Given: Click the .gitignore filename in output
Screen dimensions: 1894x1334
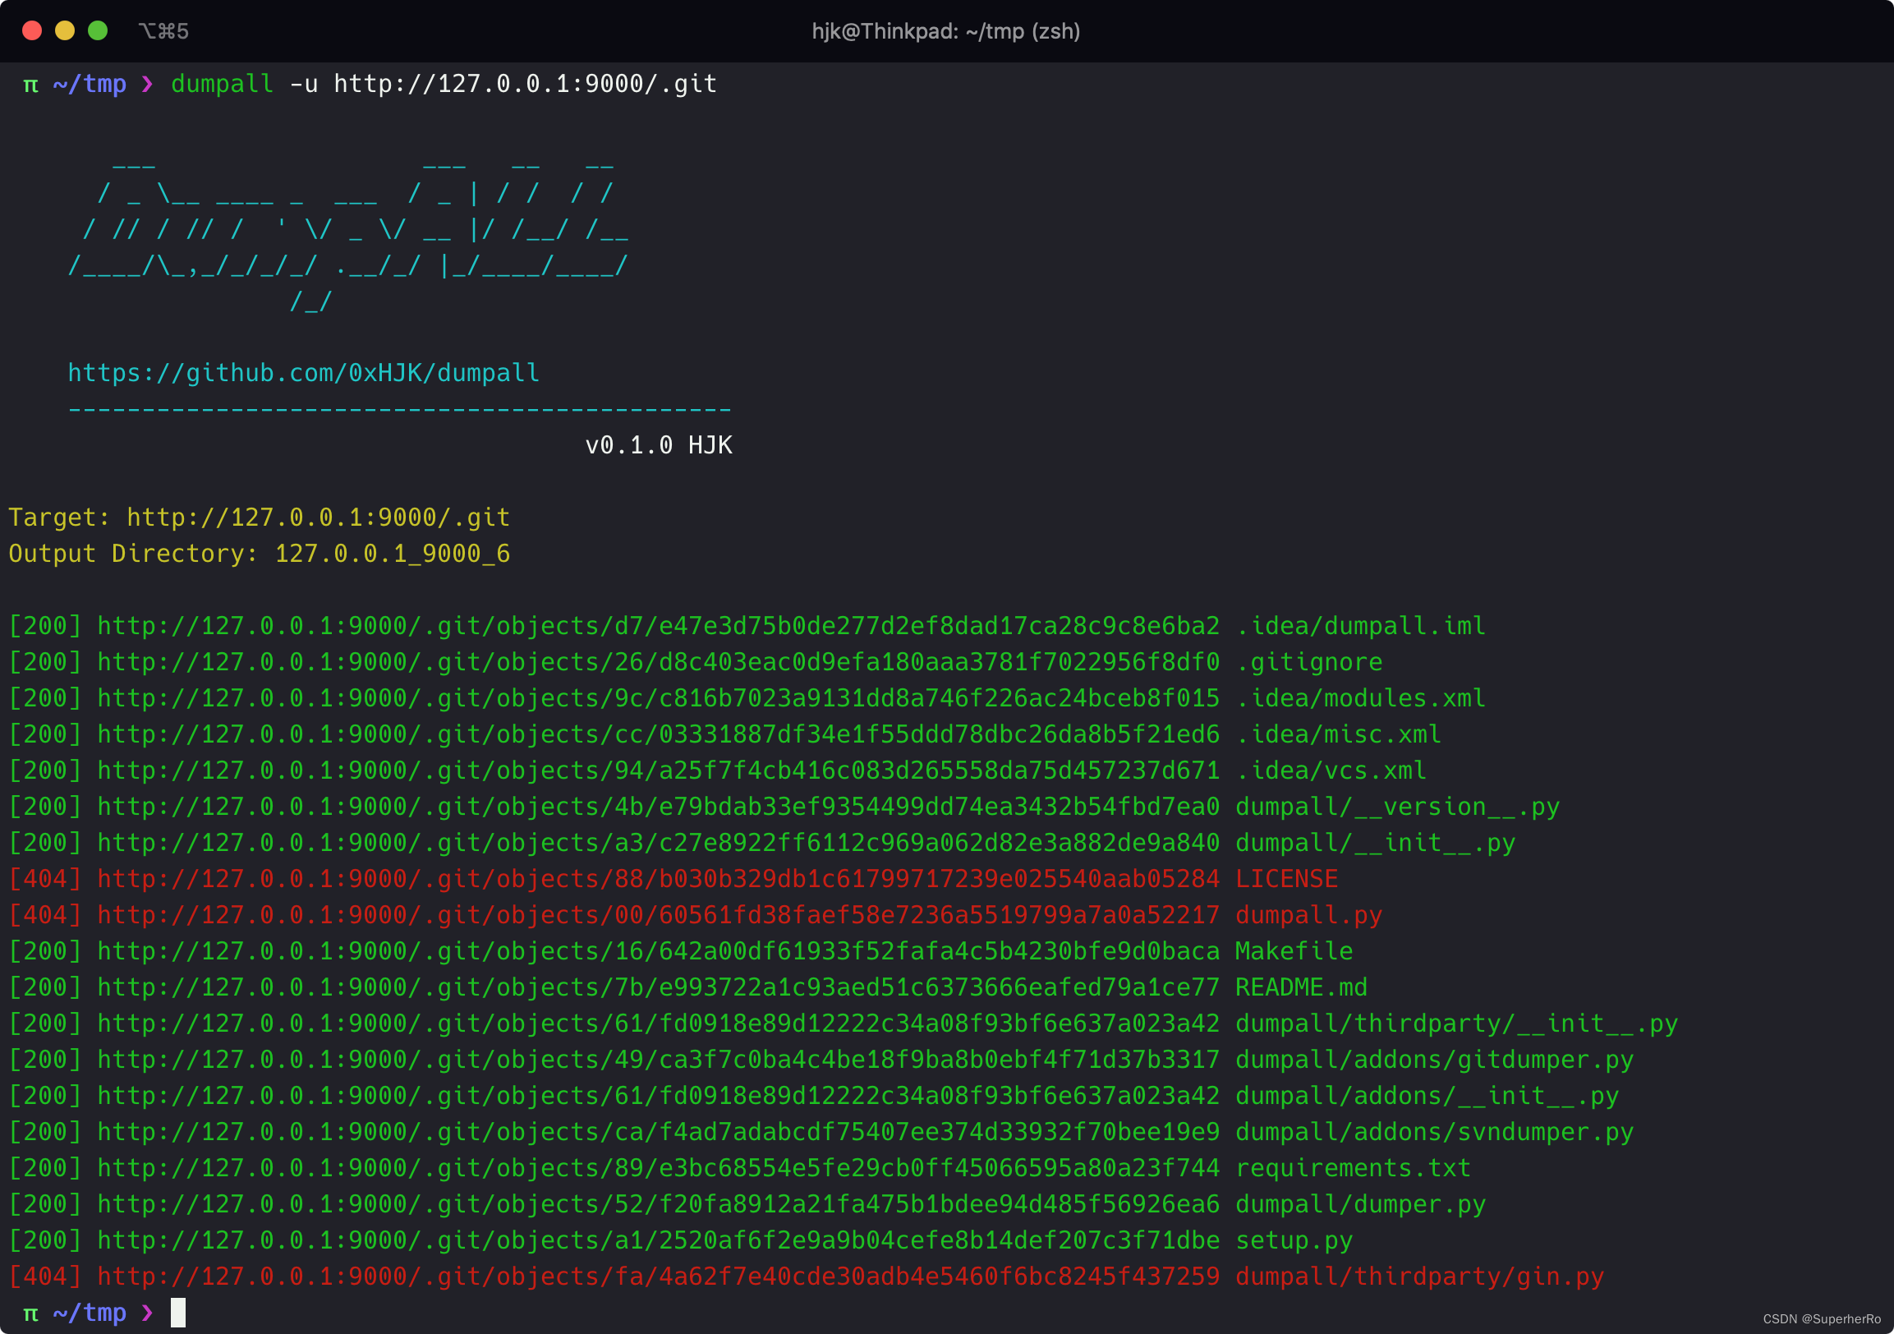Looking at the screenshot, I should click(1308, 661).
